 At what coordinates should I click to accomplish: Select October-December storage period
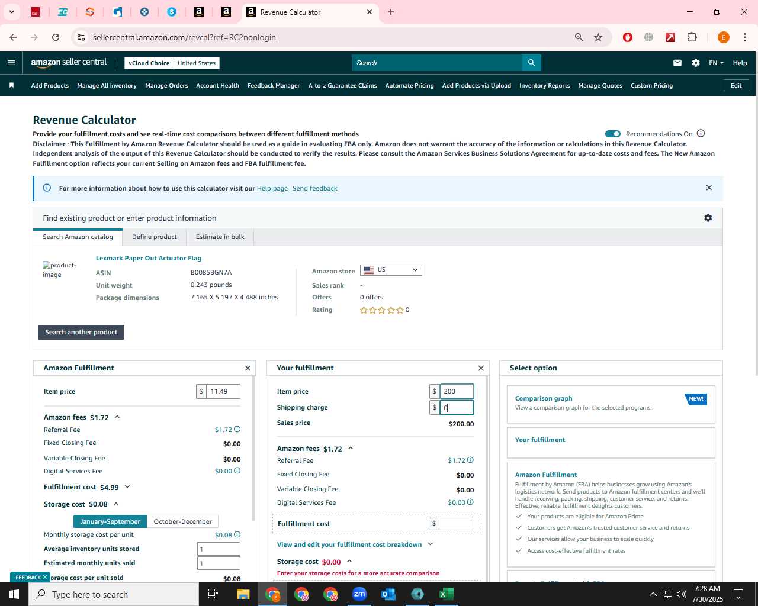click(x=182, y=521)
